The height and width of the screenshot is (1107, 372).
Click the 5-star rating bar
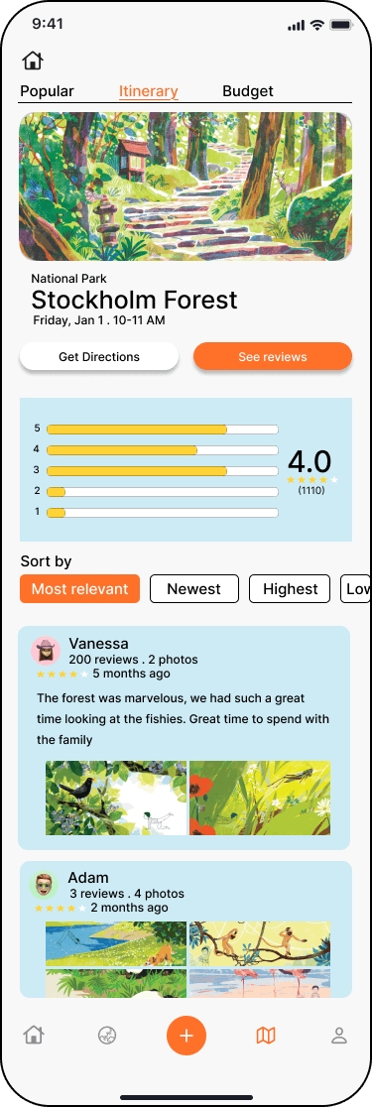pos(163,429)
